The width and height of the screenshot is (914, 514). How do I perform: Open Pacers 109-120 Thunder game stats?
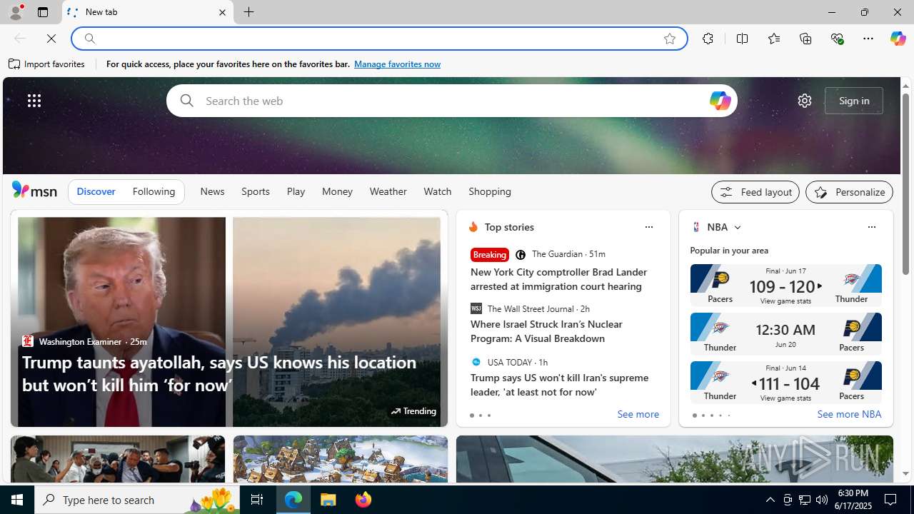[785, 285]
